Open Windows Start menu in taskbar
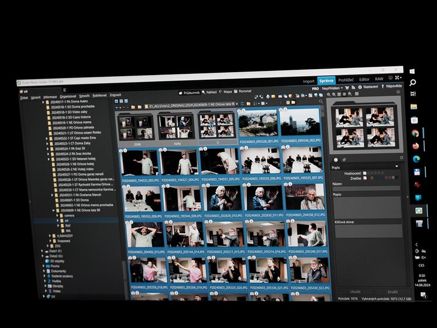 point(412,72)
